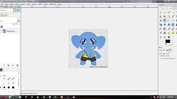Open the Colors menu
This screenshot has width=177, height=99.
pos(34,4)
